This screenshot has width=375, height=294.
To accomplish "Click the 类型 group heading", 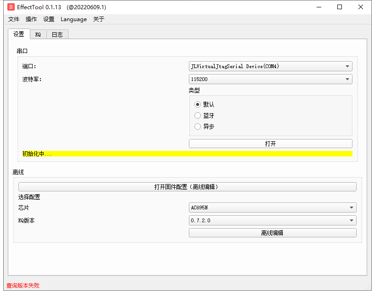I will click(x=194, y=90).
